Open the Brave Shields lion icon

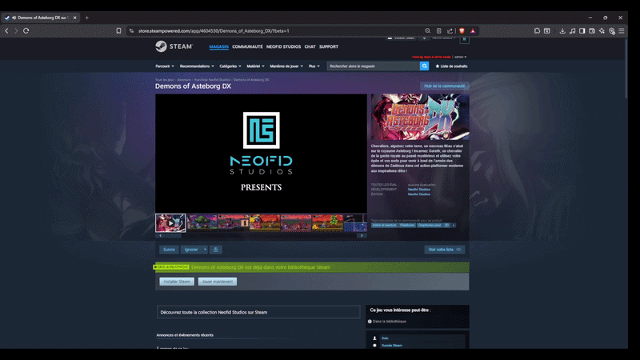tap(462, 30)
